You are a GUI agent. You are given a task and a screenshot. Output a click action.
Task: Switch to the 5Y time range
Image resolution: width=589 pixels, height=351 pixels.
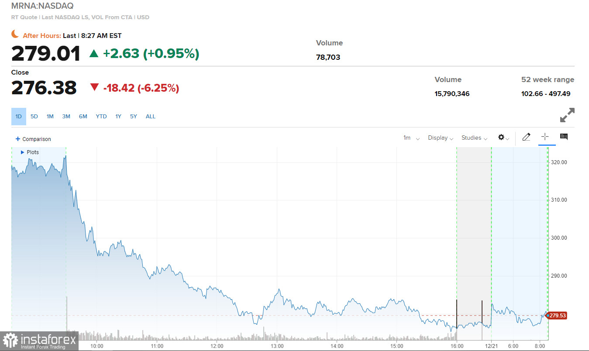coord(134,117)
